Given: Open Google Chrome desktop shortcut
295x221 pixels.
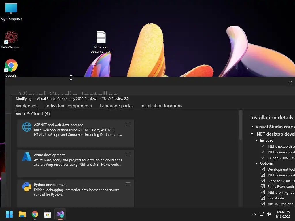Looking at the screenshot, I should (11, 68).
